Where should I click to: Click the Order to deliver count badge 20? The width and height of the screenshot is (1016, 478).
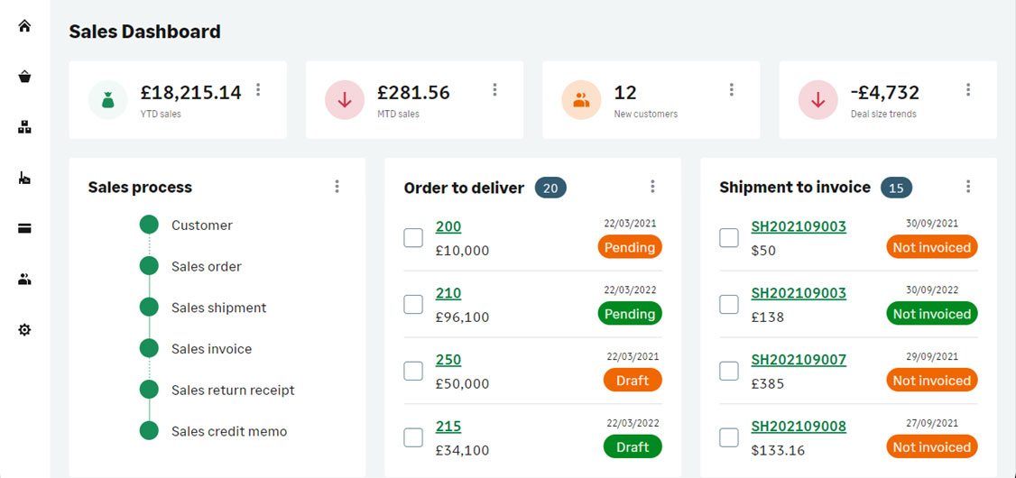tap(550, 188)
